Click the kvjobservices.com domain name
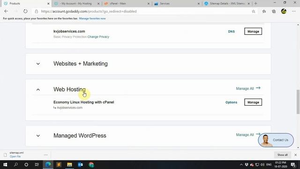The width and height of the screenshot is (300, 169). (69, 31)
